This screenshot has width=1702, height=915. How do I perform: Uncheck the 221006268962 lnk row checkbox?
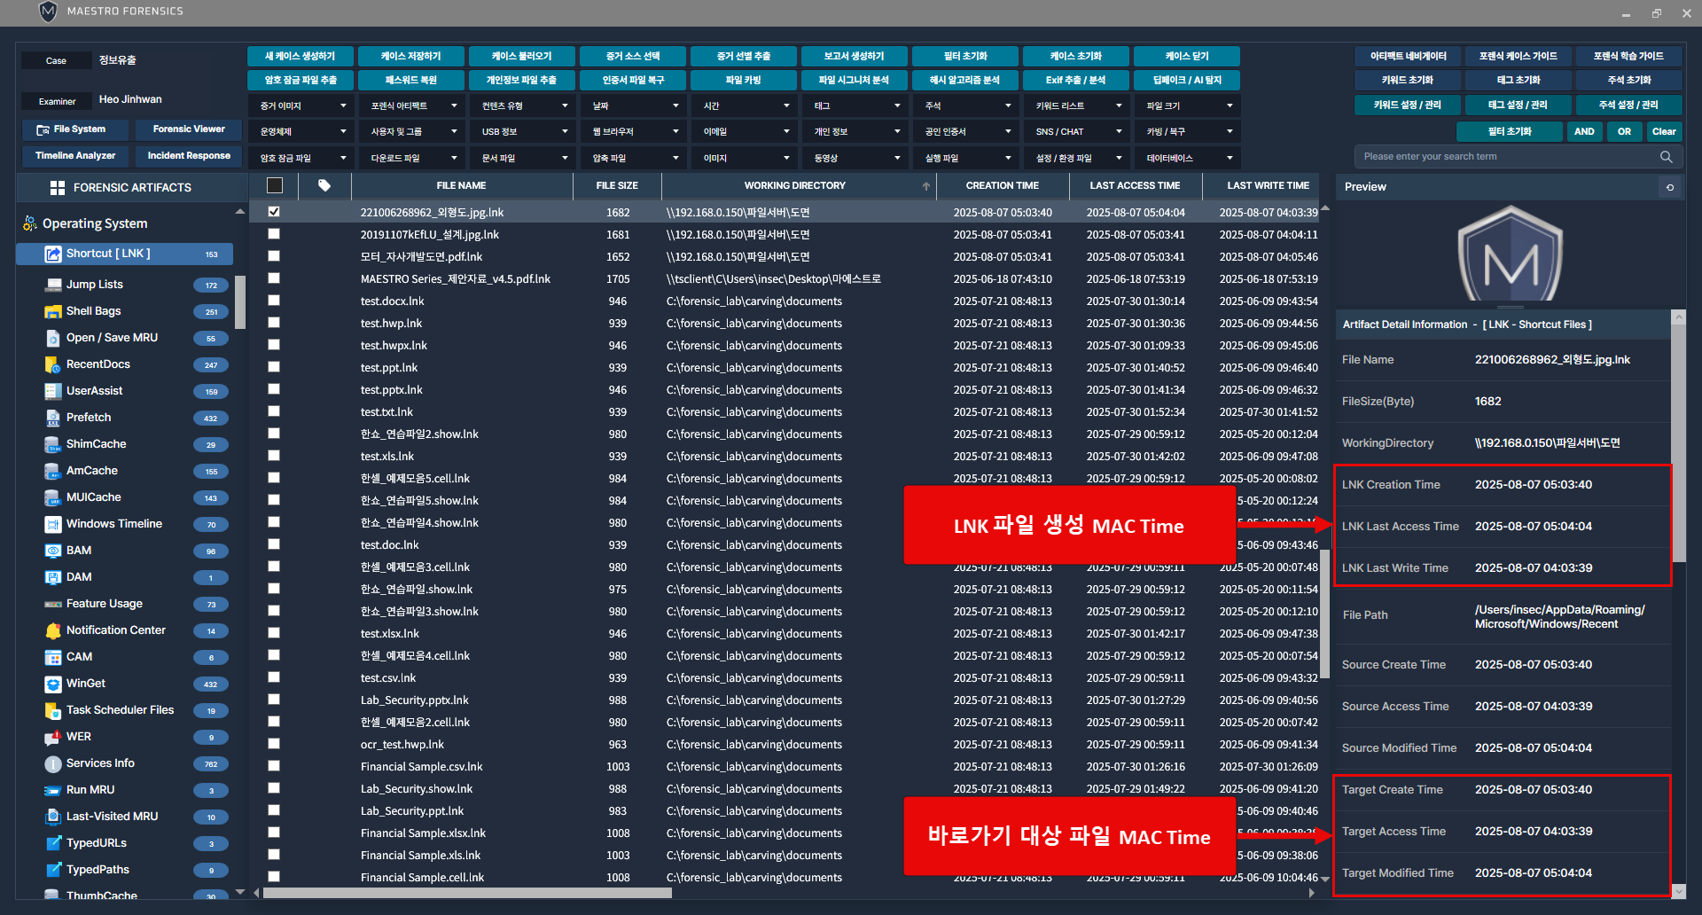pos(274,212)
